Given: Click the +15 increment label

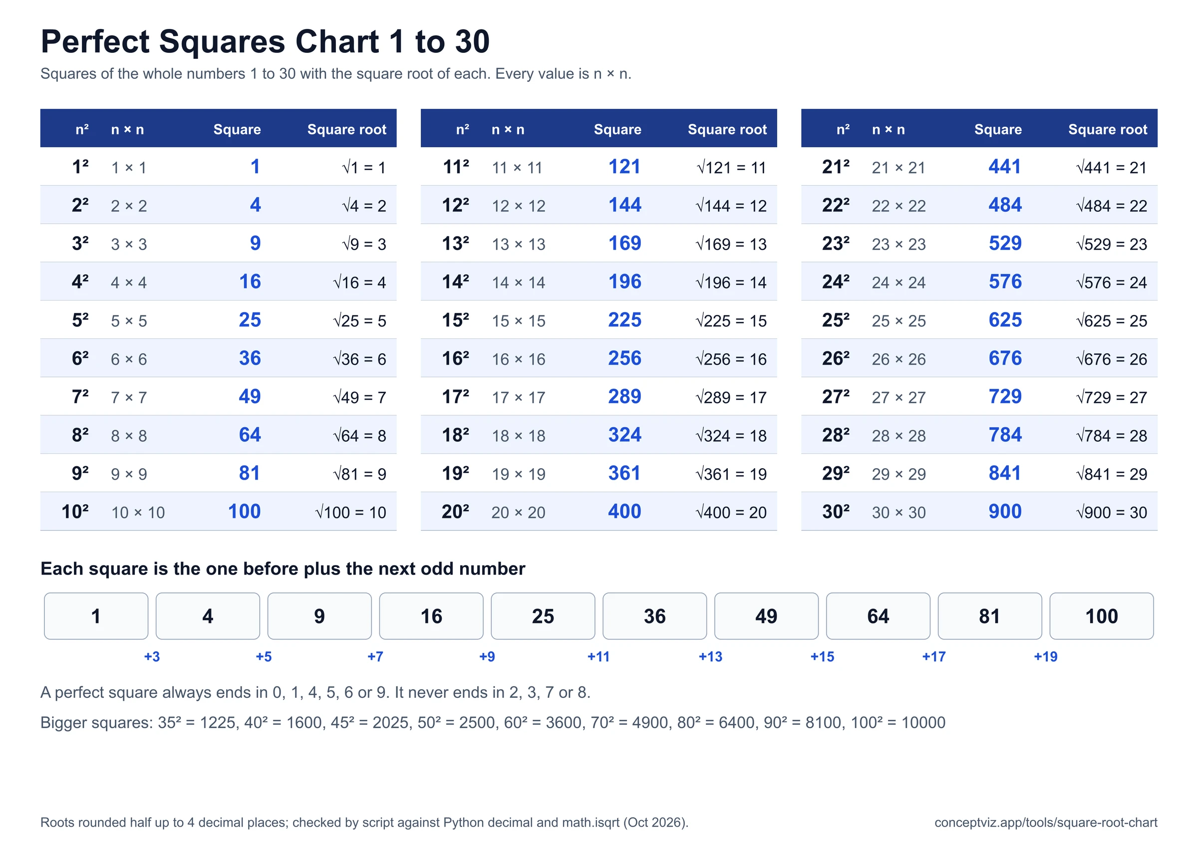Looking at the screenshot, I should click(x=822, y=656).
